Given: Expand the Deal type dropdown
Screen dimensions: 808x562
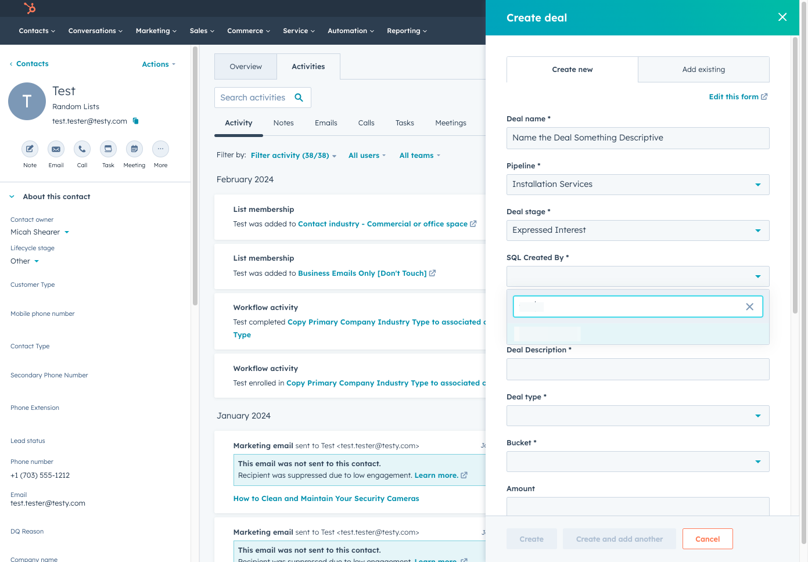Looking at the screenshot, I should [x=638, y=416].
